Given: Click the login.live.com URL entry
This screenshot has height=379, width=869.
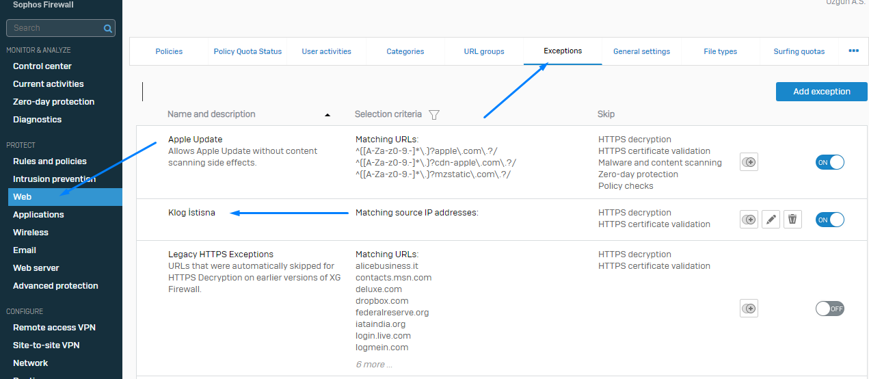Looking at the screenshot, I should 383,336.
